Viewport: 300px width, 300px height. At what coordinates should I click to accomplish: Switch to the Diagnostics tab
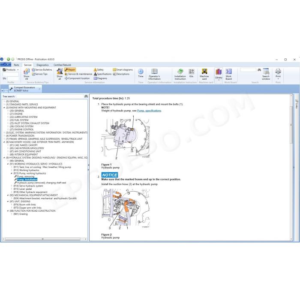[x=42, y=65]
